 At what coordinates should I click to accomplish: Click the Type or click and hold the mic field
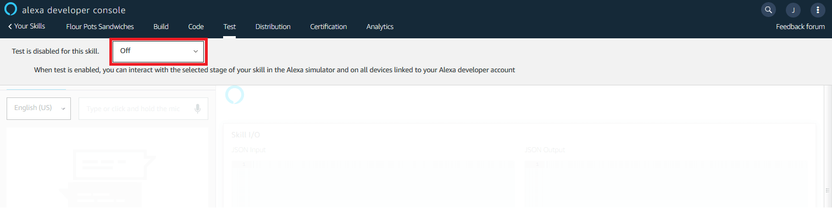click(143, 108)
